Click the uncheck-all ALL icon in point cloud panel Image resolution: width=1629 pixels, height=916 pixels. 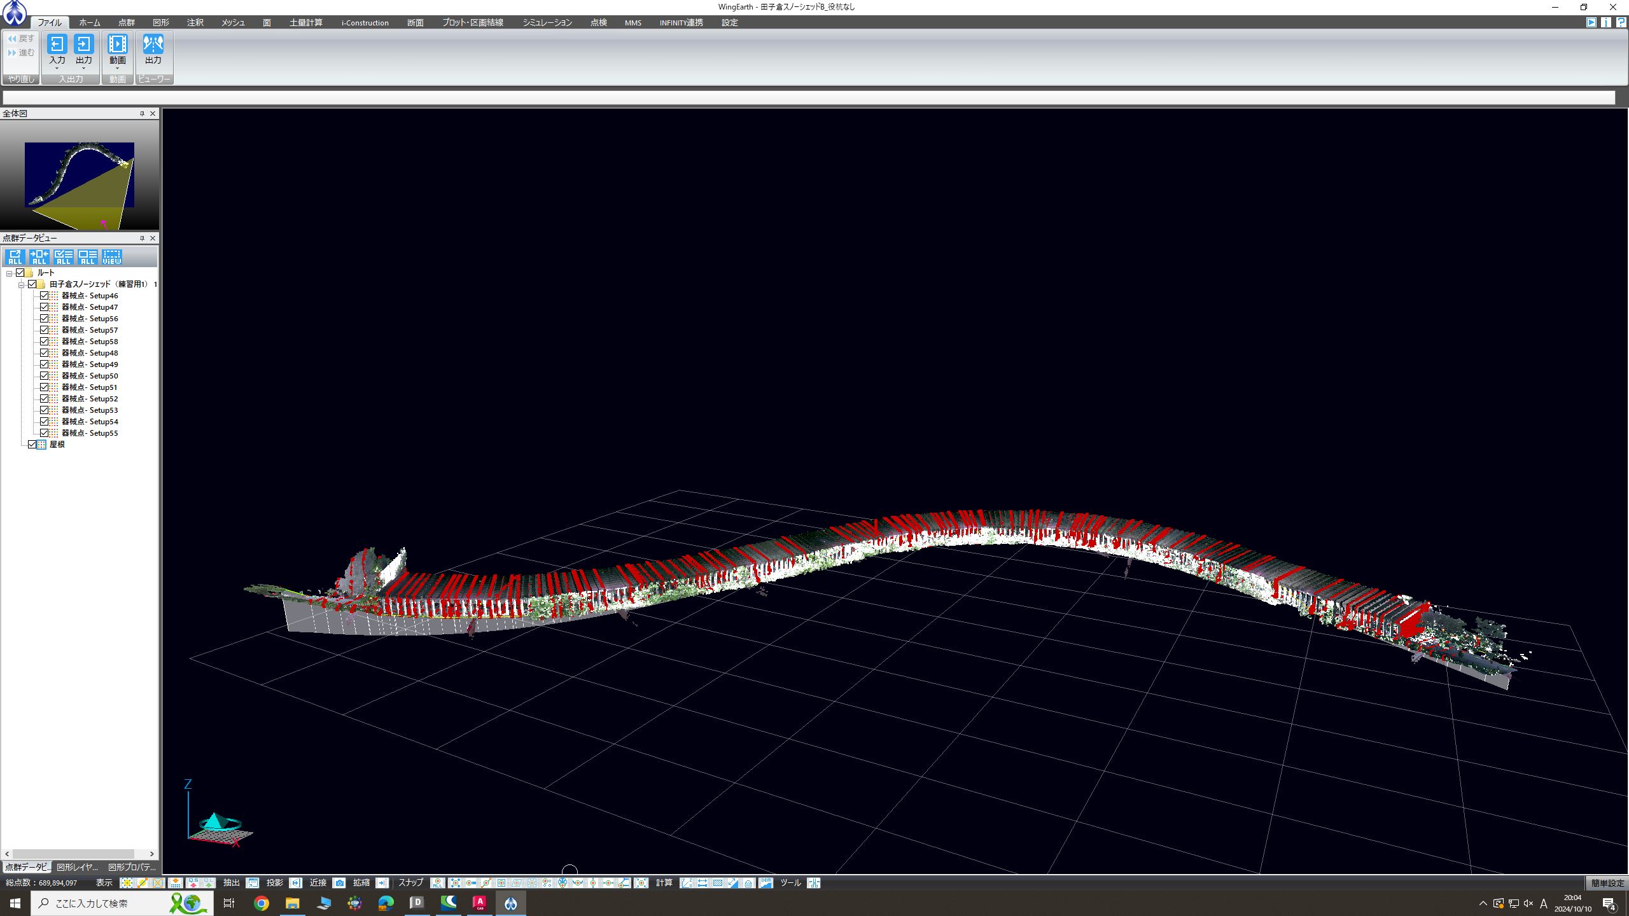(x=88, y=256)
